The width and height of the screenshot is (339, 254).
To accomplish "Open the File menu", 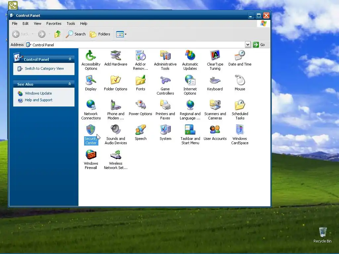I will [15, 23].
